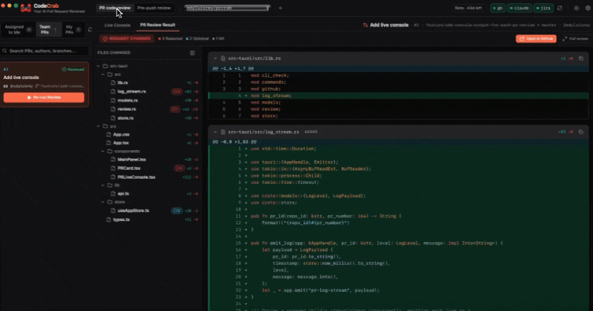Click the '1 Nit' findings count

(x=218, y=38)
